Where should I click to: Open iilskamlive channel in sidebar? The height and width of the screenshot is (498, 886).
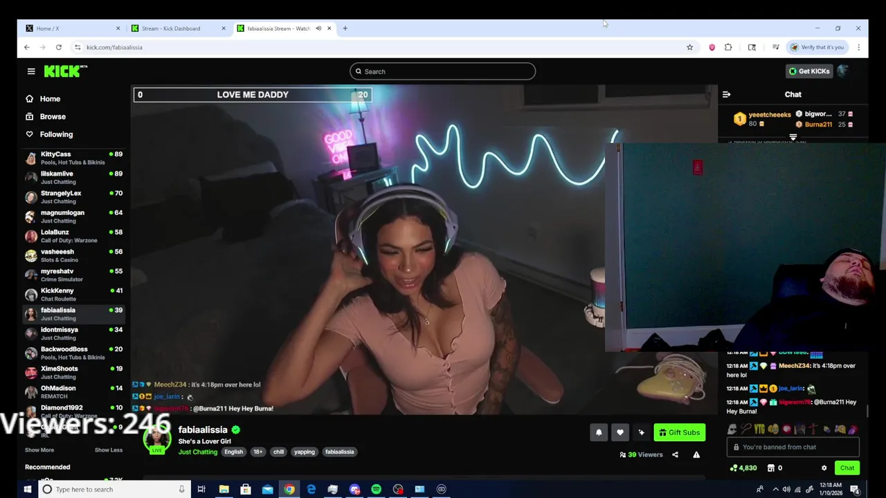[73, 178]
